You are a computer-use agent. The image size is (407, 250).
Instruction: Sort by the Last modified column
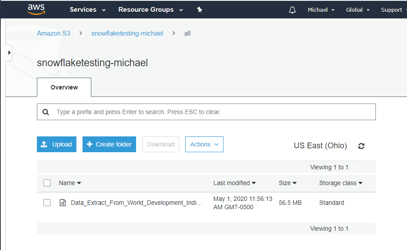pos(234,183)
